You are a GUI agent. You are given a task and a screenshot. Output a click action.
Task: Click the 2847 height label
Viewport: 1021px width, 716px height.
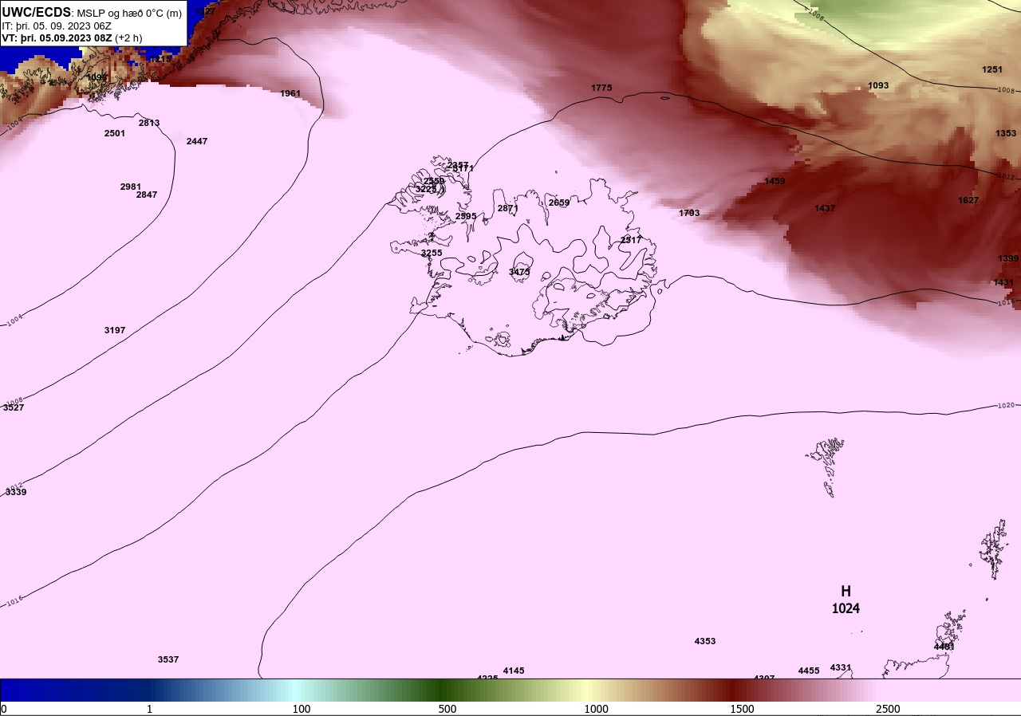click(x=147, y=195)
